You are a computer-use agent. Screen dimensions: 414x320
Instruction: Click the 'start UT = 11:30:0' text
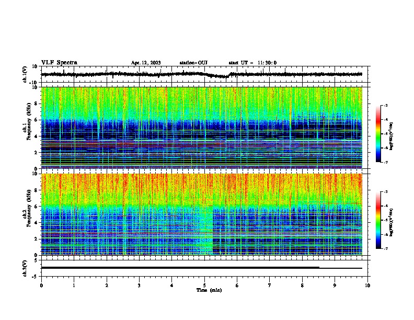pos(252,63)
